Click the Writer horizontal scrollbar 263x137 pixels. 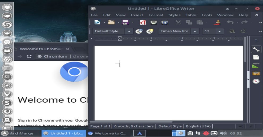(131, 122)
